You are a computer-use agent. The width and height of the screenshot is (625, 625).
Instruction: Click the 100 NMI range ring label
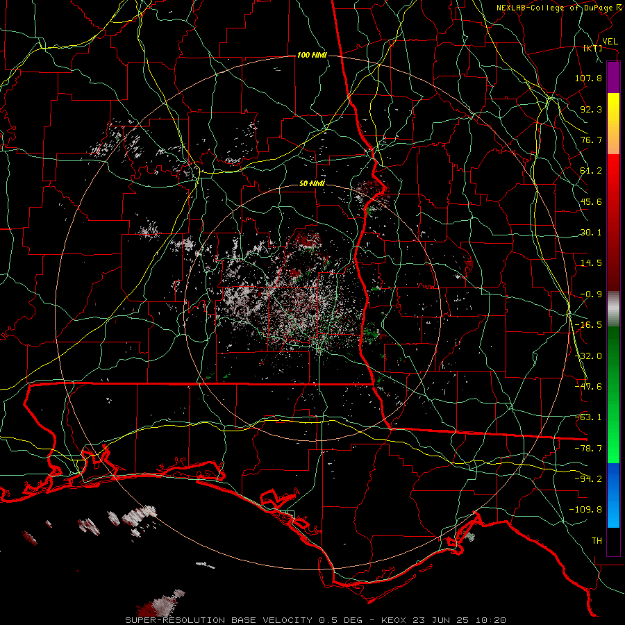312,55
